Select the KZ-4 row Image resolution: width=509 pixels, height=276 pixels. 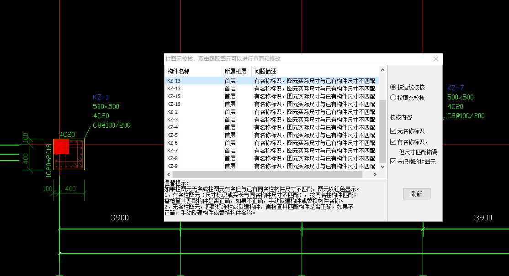tap(272, 127)
